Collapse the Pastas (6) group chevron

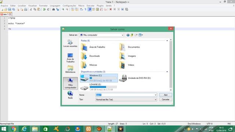point(167,41)
